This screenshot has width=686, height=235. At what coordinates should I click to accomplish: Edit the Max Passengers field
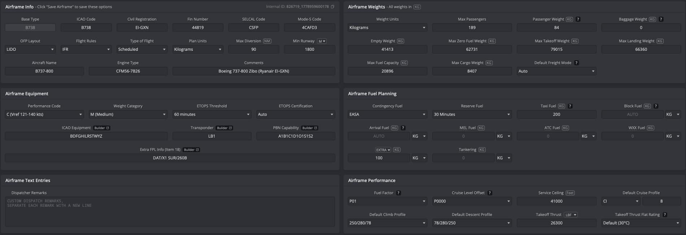pos(472,27)
